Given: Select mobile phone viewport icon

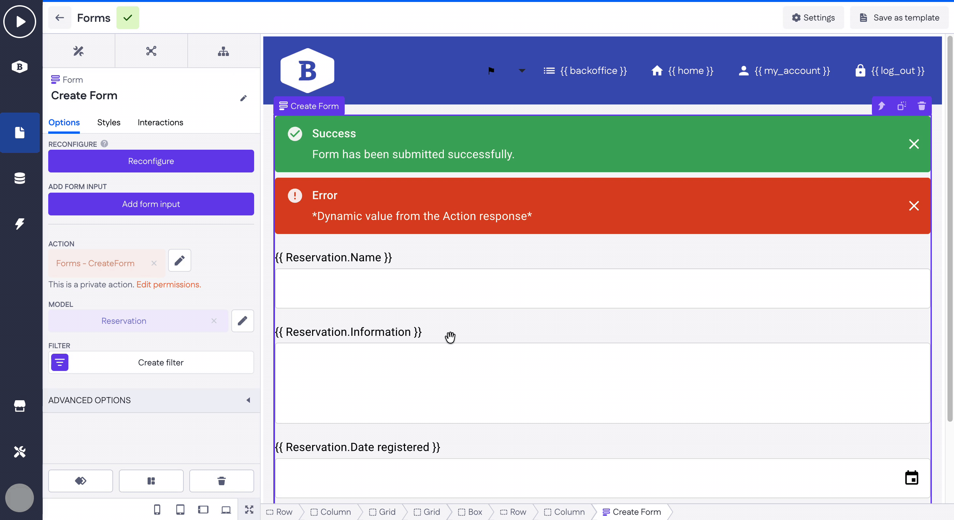Looking at the screenshot, I should (x=157, y=510).
